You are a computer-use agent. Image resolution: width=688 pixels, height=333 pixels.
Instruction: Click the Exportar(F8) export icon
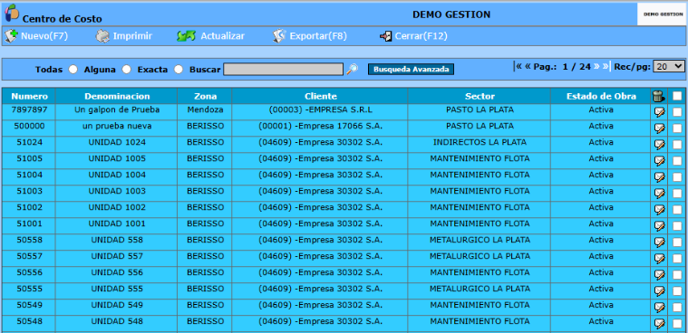pos(279,36)
